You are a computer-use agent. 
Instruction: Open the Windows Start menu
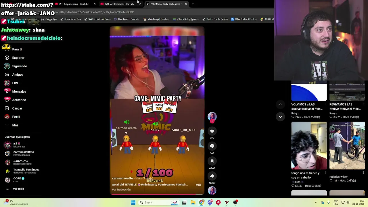point(133,202)
